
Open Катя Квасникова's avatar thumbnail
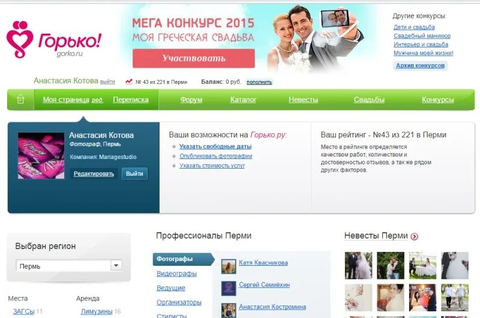tap(229, 266)
